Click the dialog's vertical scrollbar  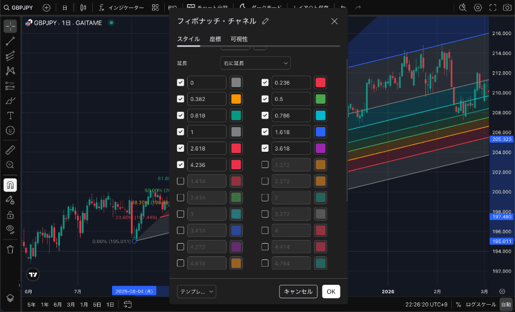[347, 130]
